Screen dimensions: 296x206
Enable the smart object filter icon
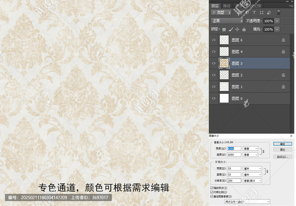(x=269, y=12)
